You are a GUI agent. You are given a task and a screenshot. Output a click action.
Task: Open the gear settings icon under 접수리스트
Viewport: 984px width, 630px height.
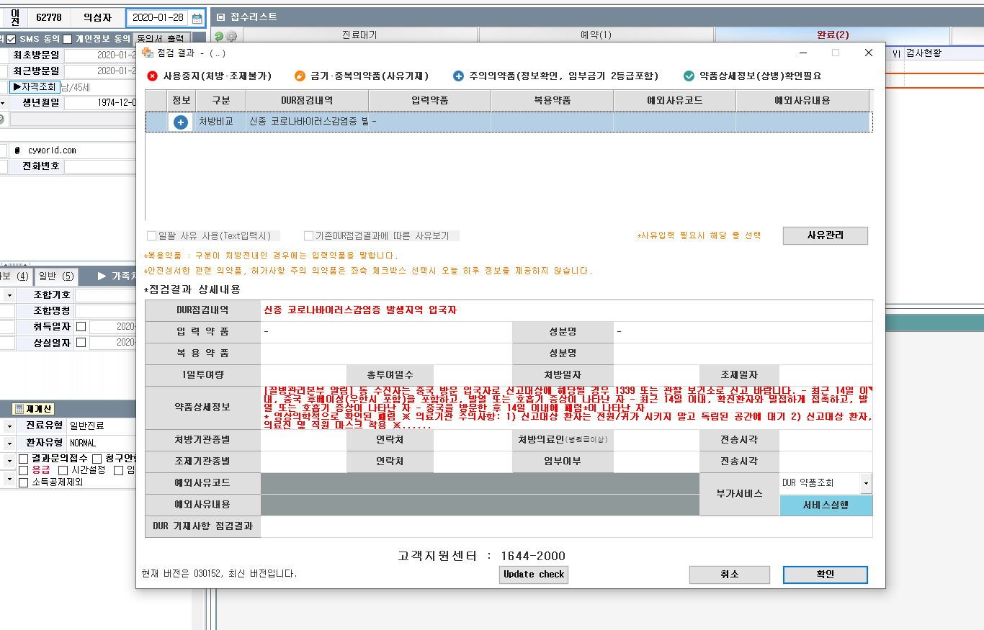click(x=231, y=36)
